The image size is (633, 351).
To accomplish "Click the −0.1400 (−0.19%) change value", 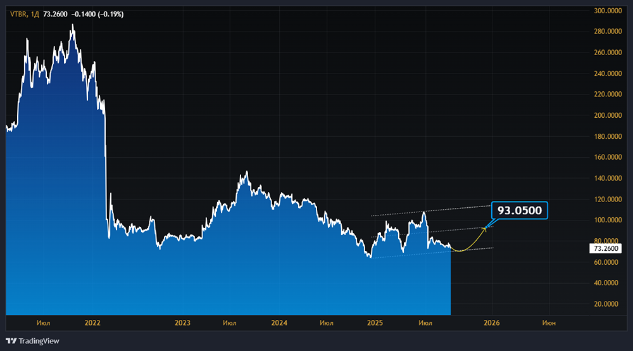I will tap(97, 14).
